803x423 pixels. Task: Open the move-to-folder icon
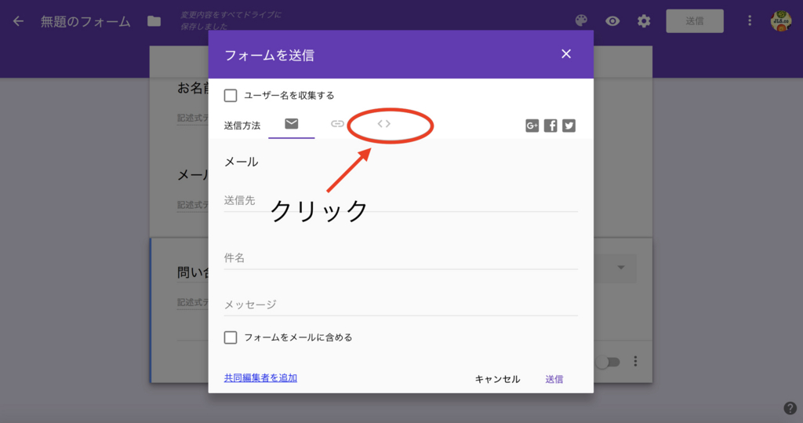tap(154, 21)
